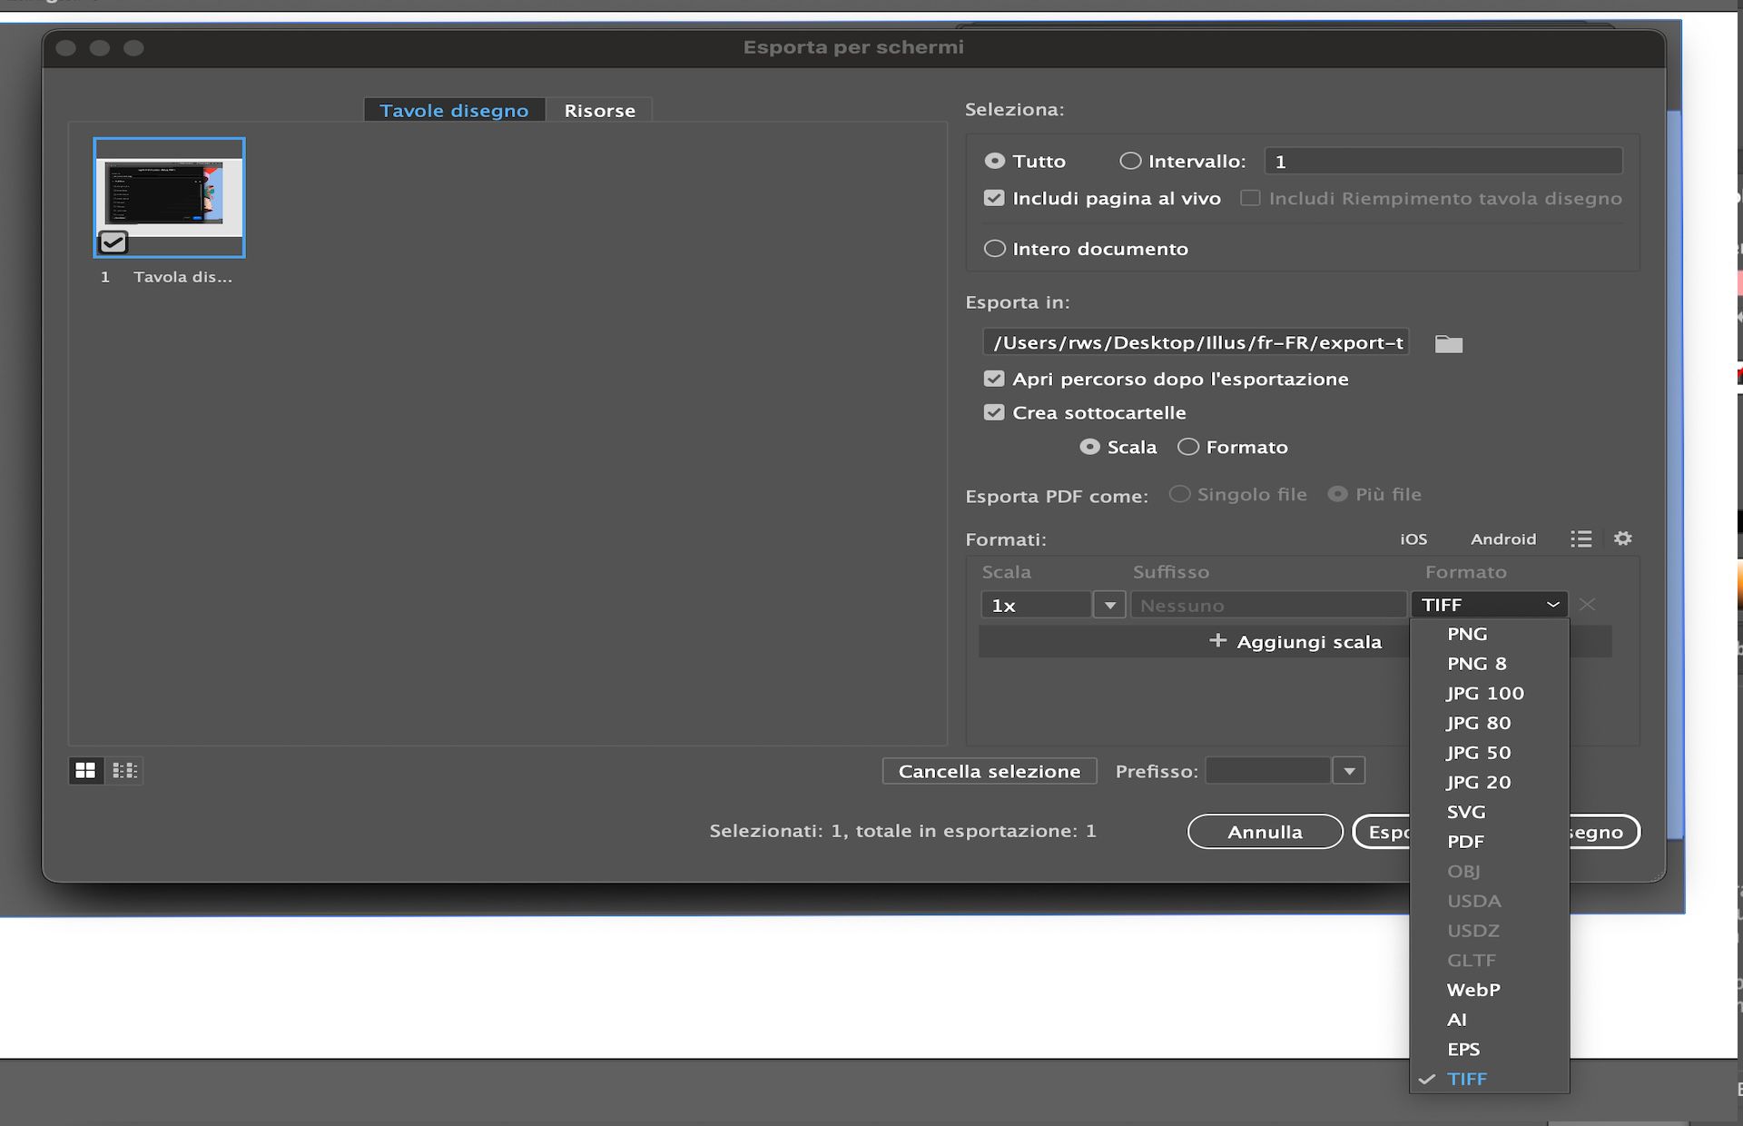The height and width of the screenshot is (1126, 1743).
Task: Click the Cancella selezione button
Action: [x=989, y=771]
